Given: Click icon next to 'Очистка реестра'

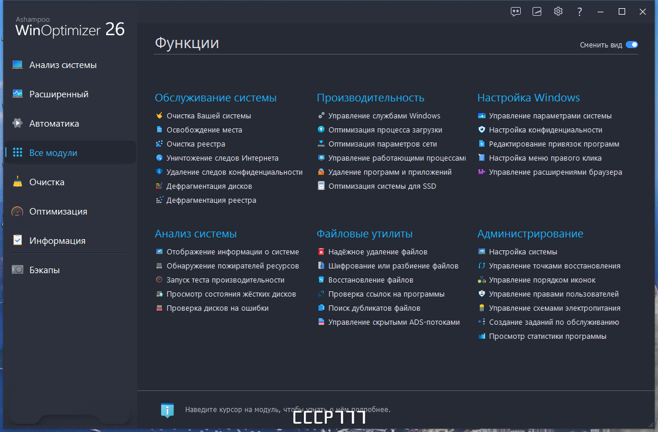Looking at the screenshot, I should coord(159,144).
